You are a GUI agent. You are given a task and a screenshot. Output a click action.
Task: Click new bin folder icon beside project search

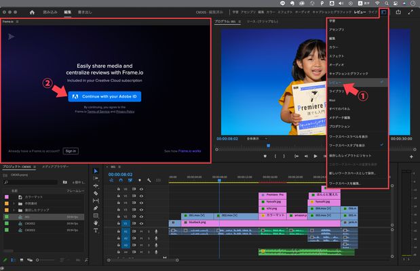(65, 182)
